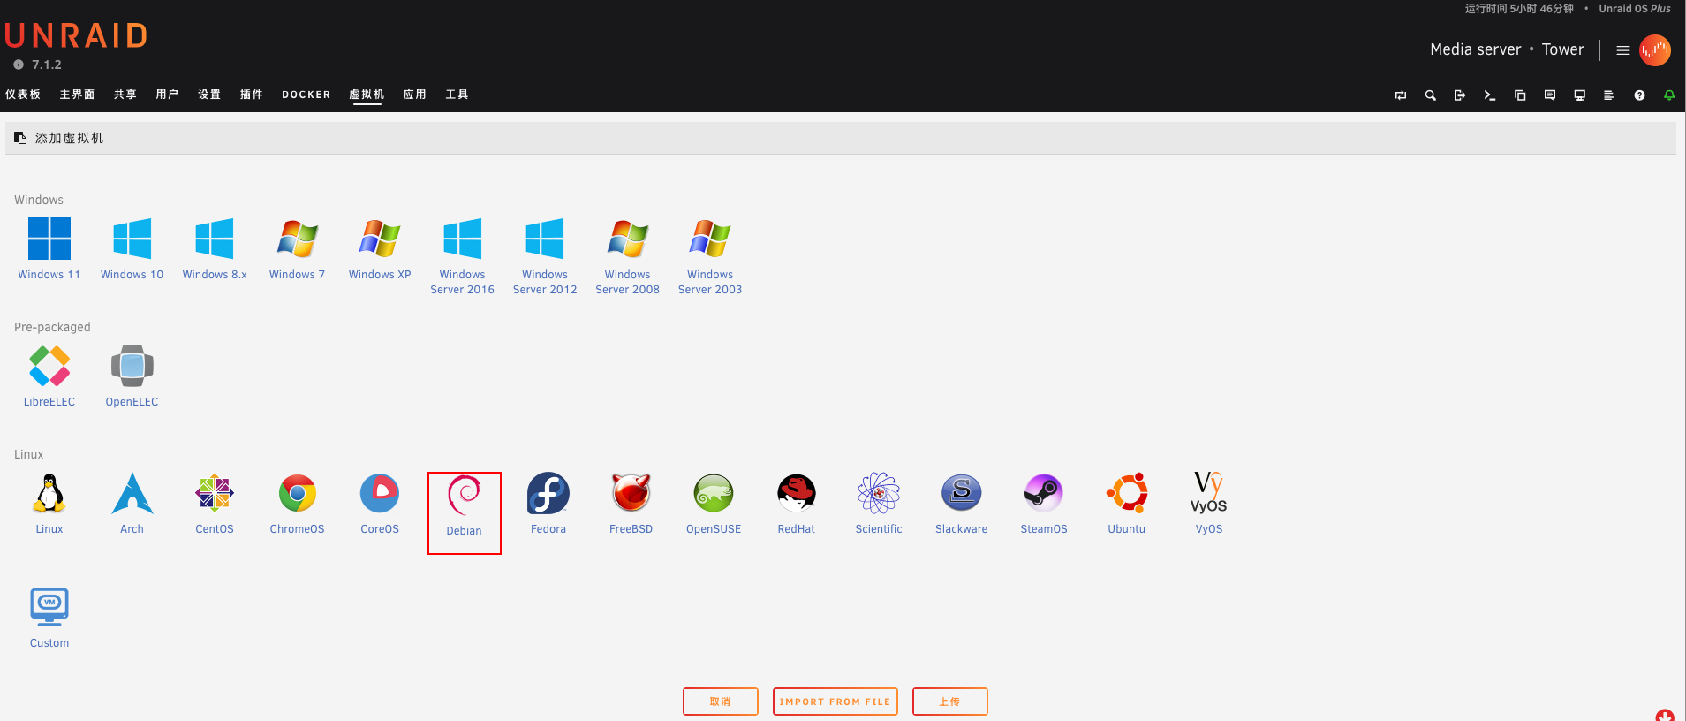Open the search magnifier in the header
Viewport: 1686px width, 721px height.
point(1430,95)
